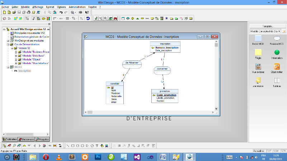287x161 pixels.
Task: Click the print icon in the toolbar
Action: pyautogui.click(x=29, y=12)
